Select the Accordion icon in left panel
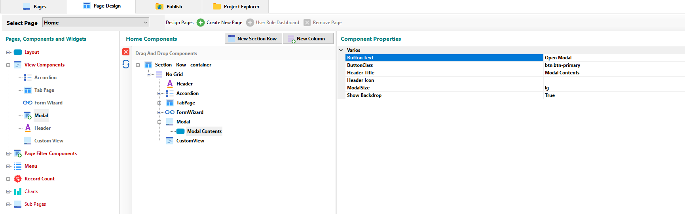This screenshot has width=685, height=214. pyautogui.click(x=28, y=78)
